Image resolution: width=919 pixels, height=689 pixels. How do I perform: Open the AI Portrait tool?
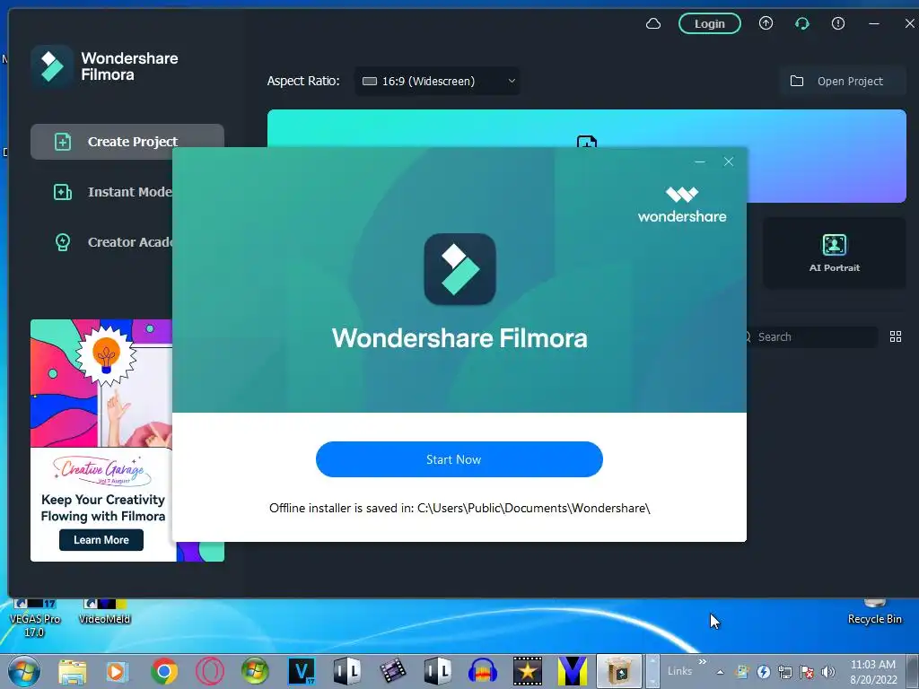tap(835, 253)
